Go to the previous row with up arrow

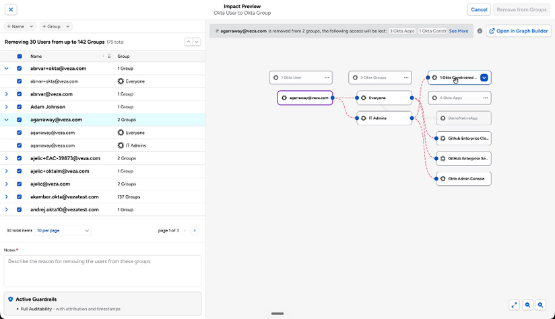pyautogui.click(x=189, y=42)
